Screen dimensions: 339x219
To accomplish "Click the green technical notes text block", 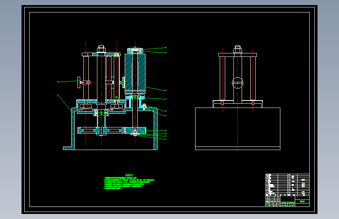I will point(129,182).
